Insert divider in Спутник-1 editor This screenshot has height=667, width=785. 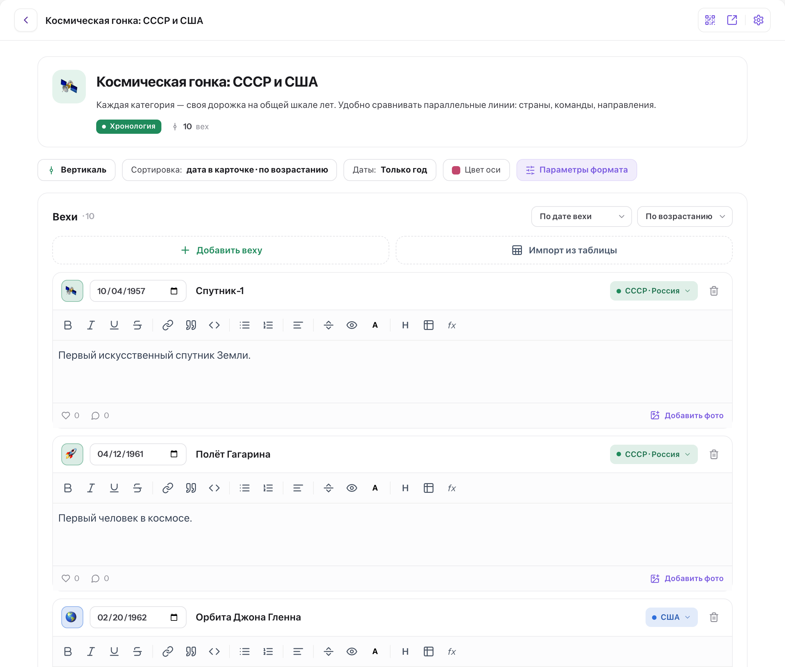pyautogui.click(x=329, y=325)
